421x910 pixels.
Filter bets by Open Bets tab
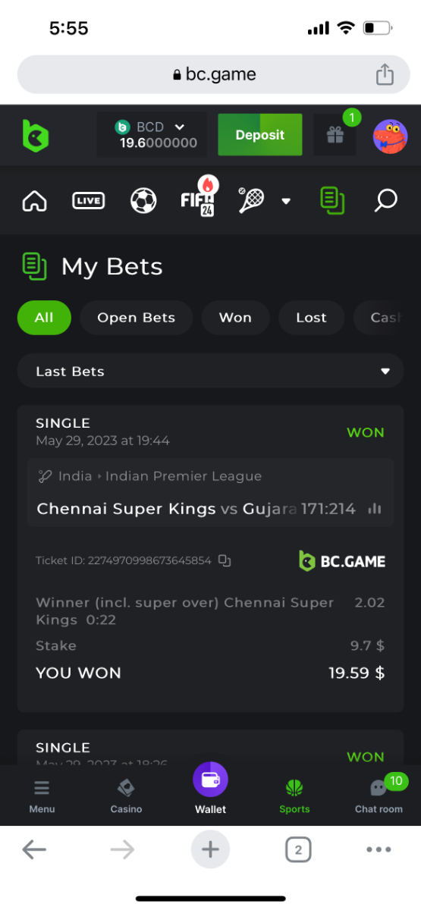click(137, 318)
